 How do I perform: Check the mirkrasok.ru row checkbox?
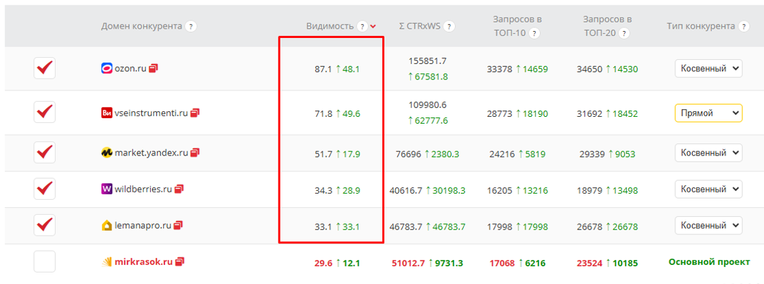44,261
